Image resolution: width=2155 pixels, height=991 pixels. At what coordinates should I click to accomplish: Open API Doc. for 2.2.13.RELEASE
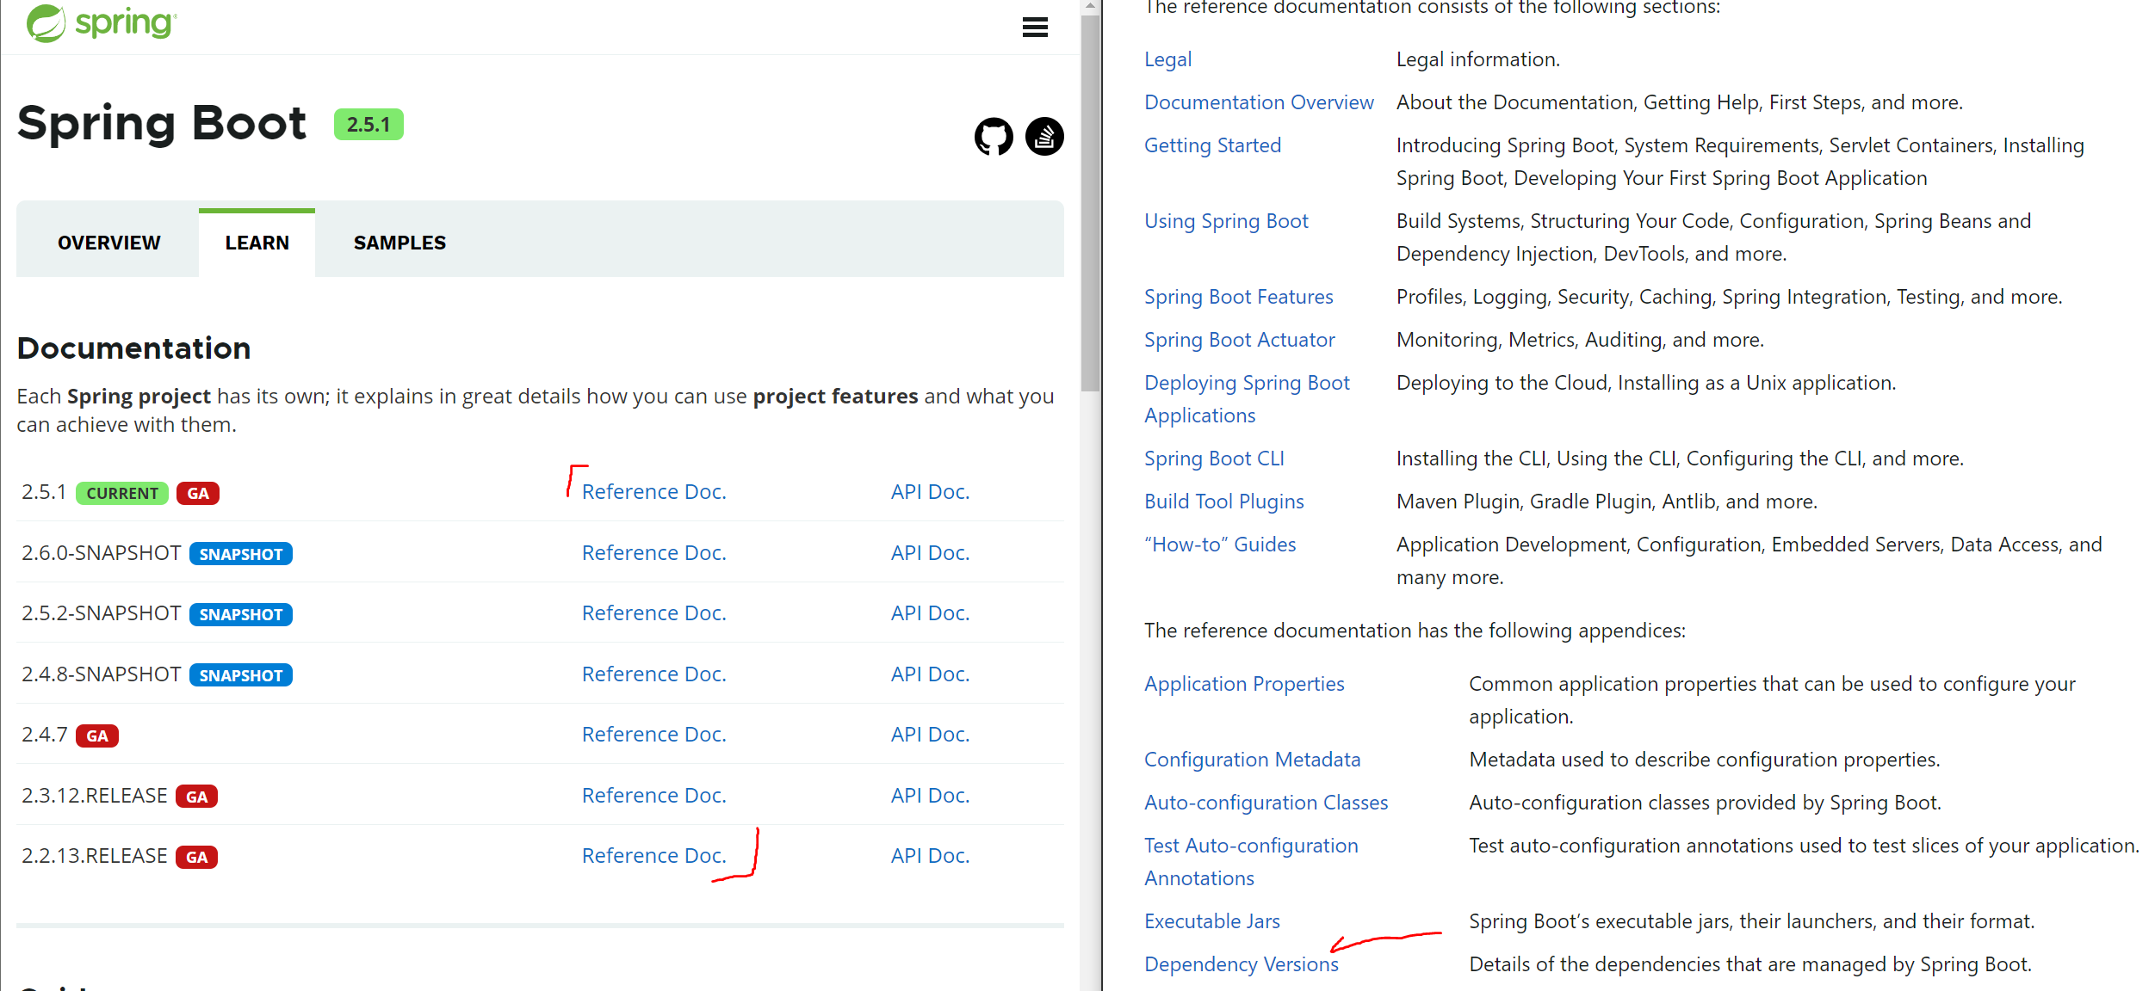[930, 856]
